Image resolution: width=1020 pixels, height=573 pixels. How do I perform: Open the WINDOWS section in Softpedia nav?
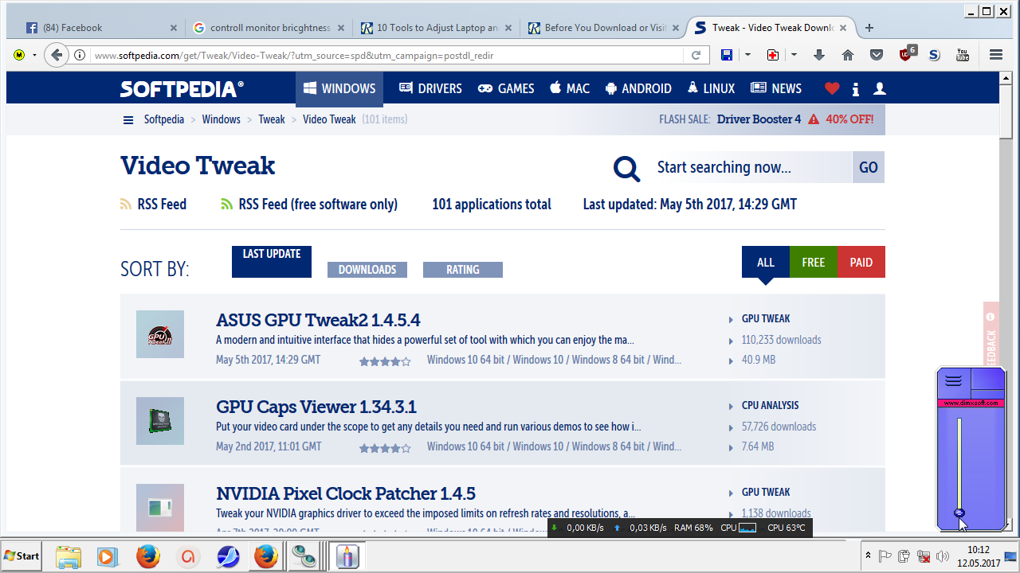coord(339,88)
